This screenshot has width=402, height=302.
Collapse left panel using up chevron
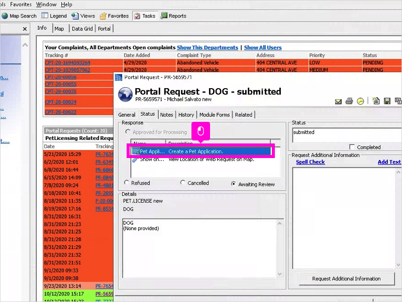(25, 45)
